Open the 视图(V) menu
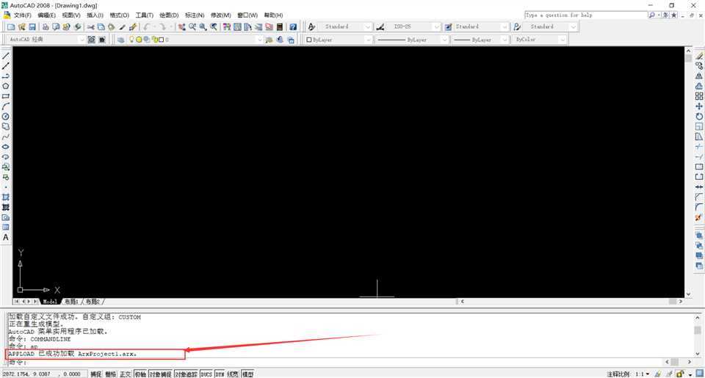705x378 pixels. (x=71, y=15)
